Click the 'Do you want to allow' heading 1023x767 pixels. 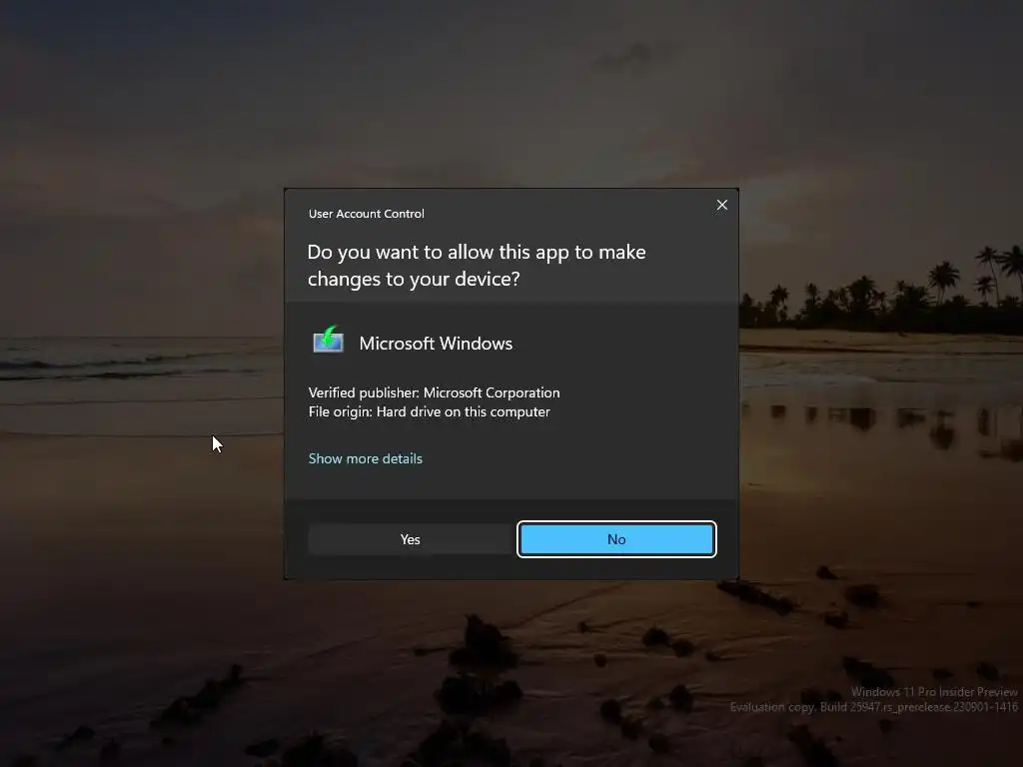click(x=477, y=265)
